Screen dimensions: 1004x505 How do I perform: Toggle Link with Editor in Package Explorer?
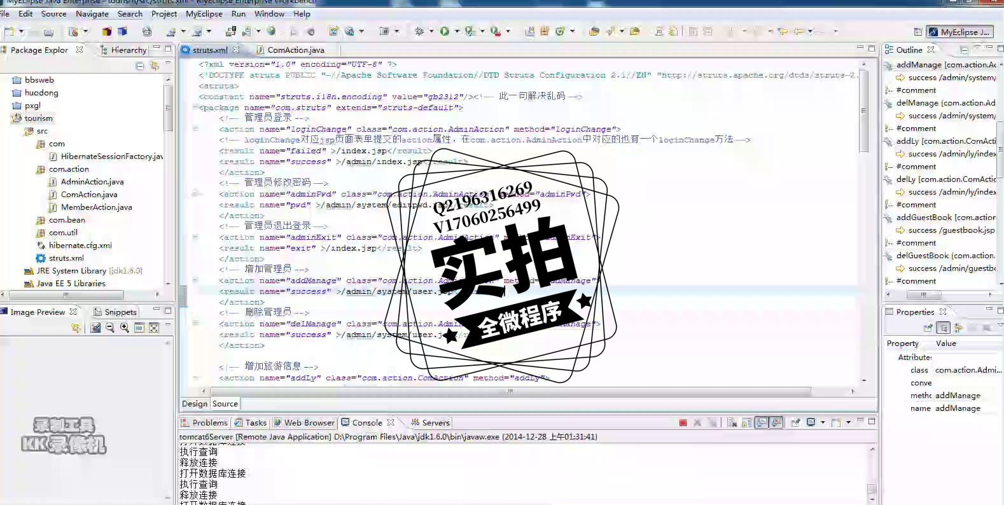pyautogui.click(x=154, y=66)
